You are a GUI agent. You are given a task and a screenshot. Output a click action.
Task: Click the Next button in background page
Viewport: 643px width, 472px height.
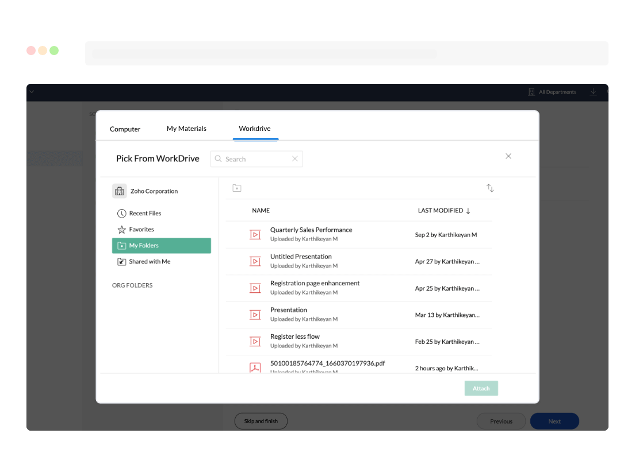(554, 421)
